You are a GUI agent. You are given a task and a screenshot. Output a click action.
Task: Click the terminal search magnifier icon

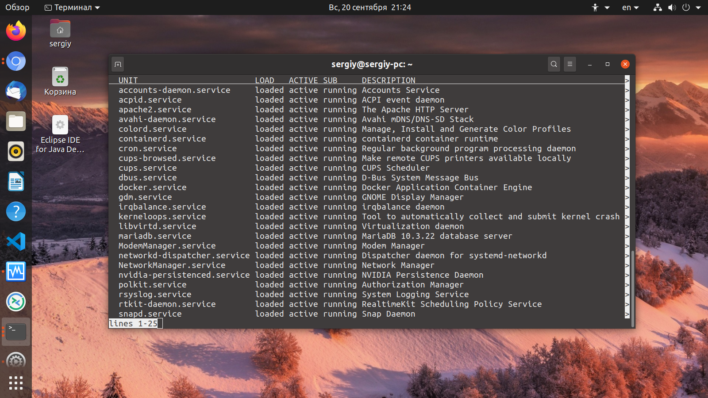click(x=554, y=64)
